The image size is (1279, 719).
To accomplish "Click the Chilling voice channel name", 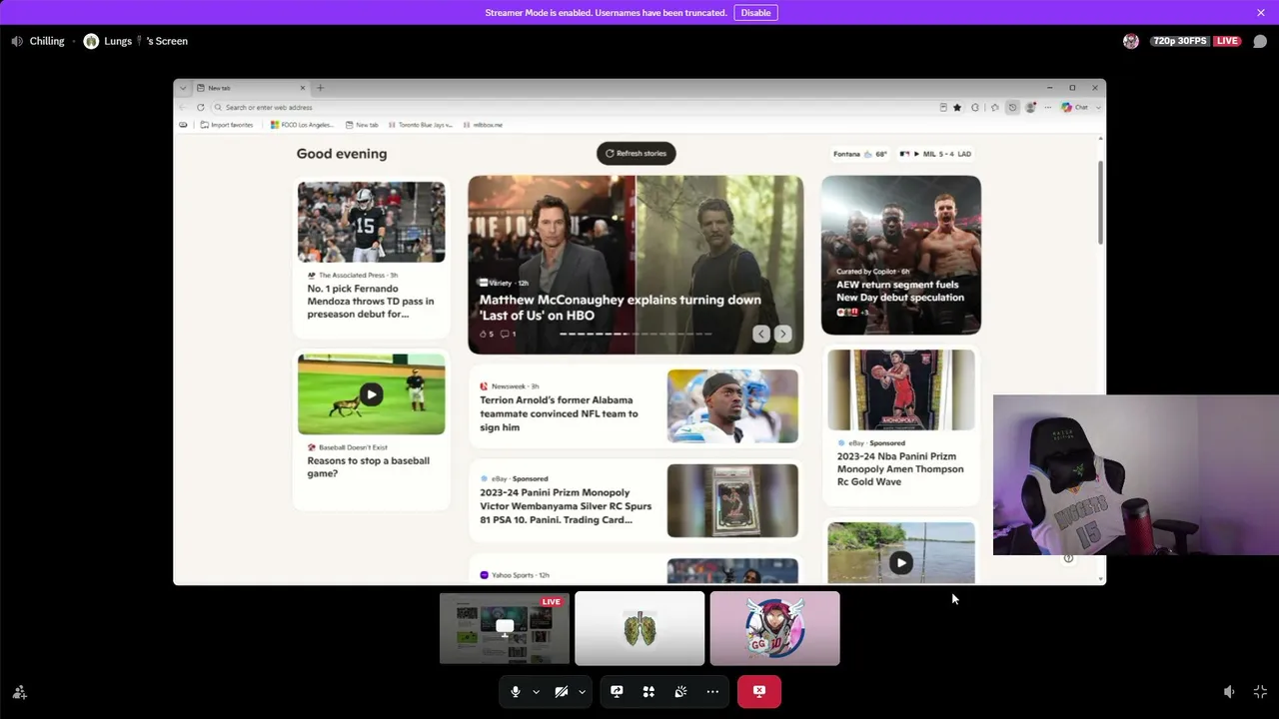I will pyautogui.click(x=47, y=41).
